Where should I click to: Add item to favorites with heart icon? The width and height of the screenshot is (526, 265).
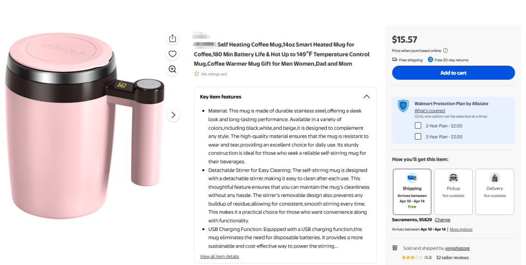tap(172, 54)
